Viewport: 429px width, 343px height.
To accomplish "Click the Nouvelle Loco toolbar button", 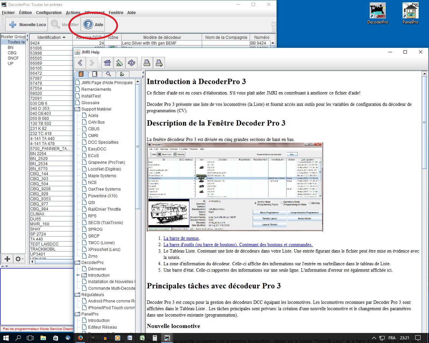I will click(27, 24).
